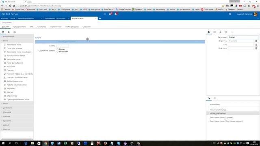
Task: Open Edge browser from taskbar
Action: pyautogui.click(x=26, y=143)
